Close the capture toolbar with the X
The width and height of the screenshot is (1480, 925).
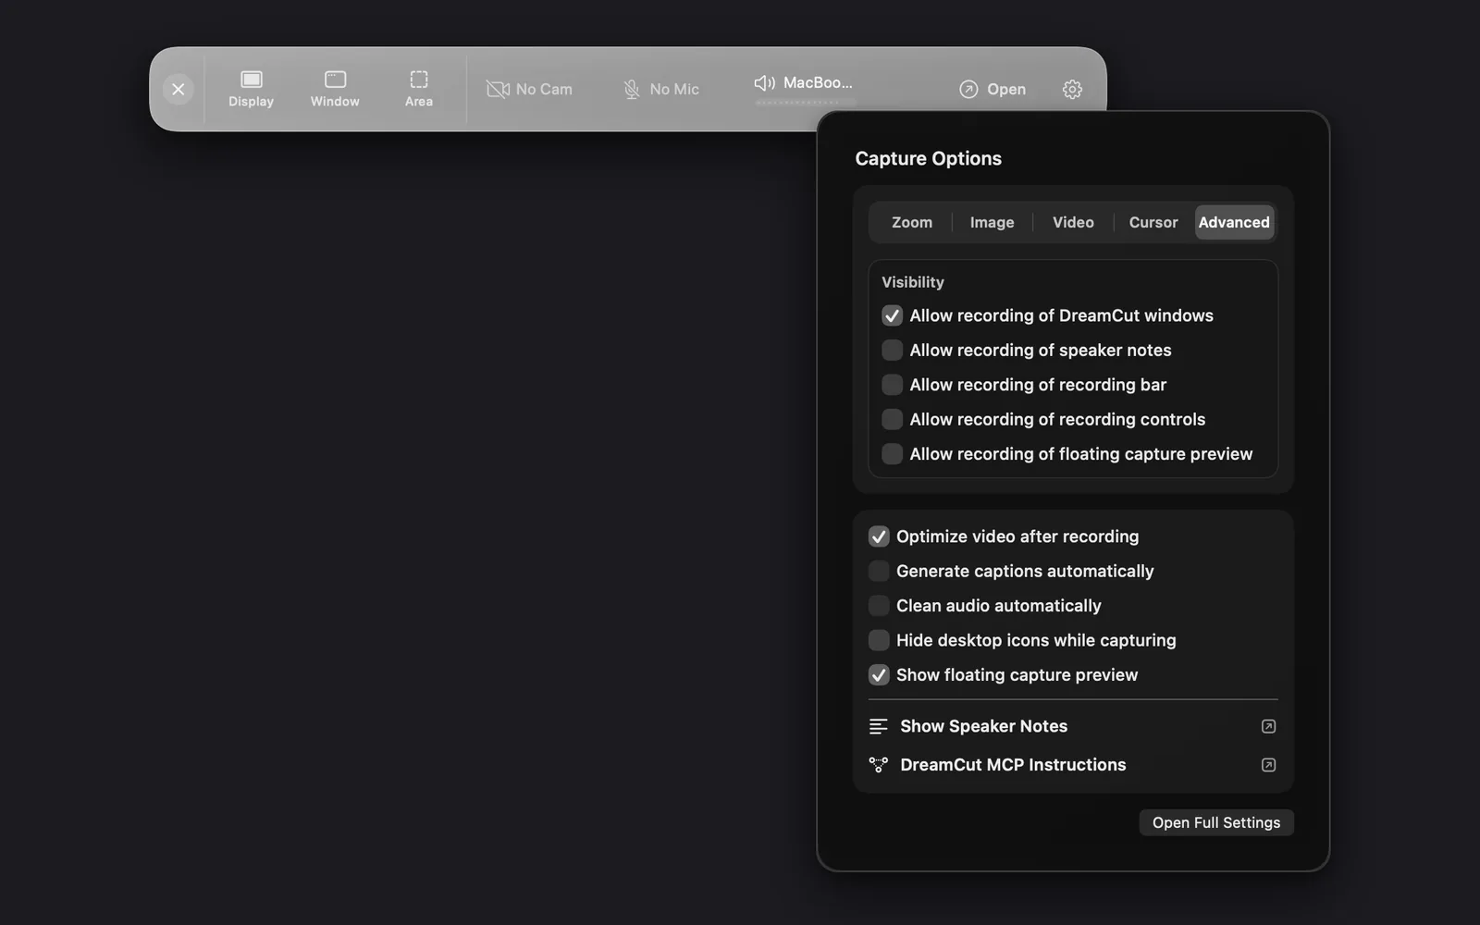(179, 90)
